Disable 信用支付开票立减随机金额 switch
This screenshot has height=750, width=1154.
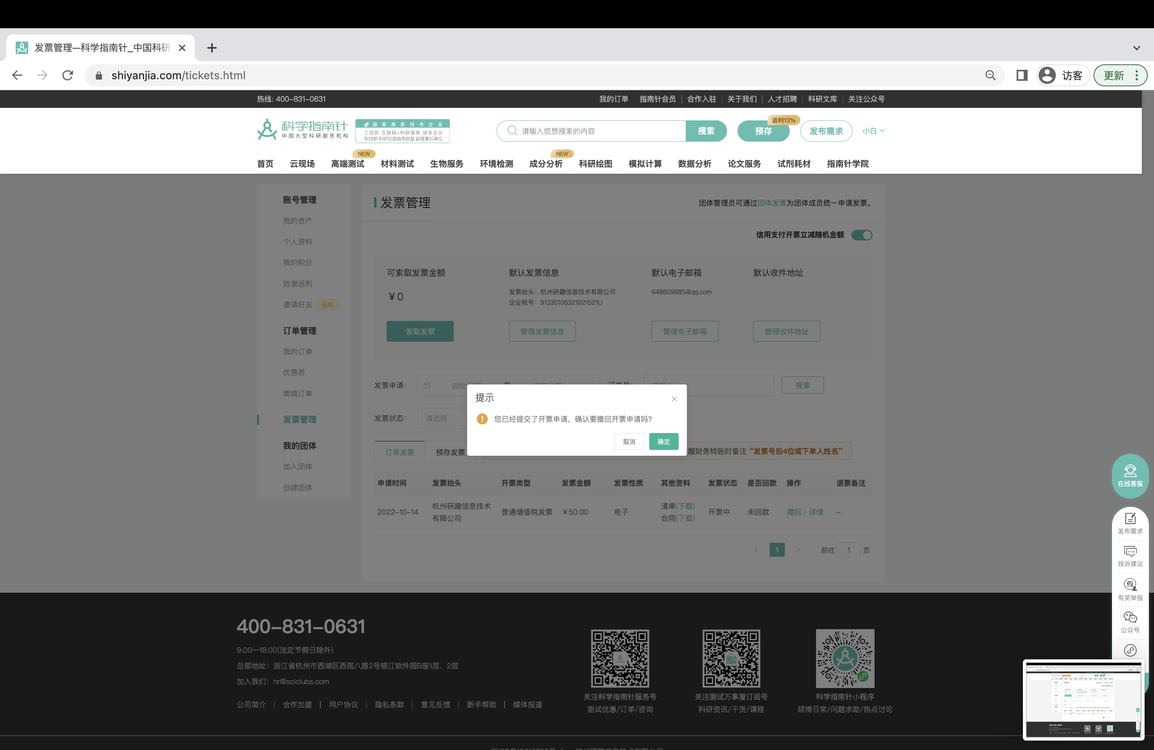pyautogui.click(x=862, y=235)
